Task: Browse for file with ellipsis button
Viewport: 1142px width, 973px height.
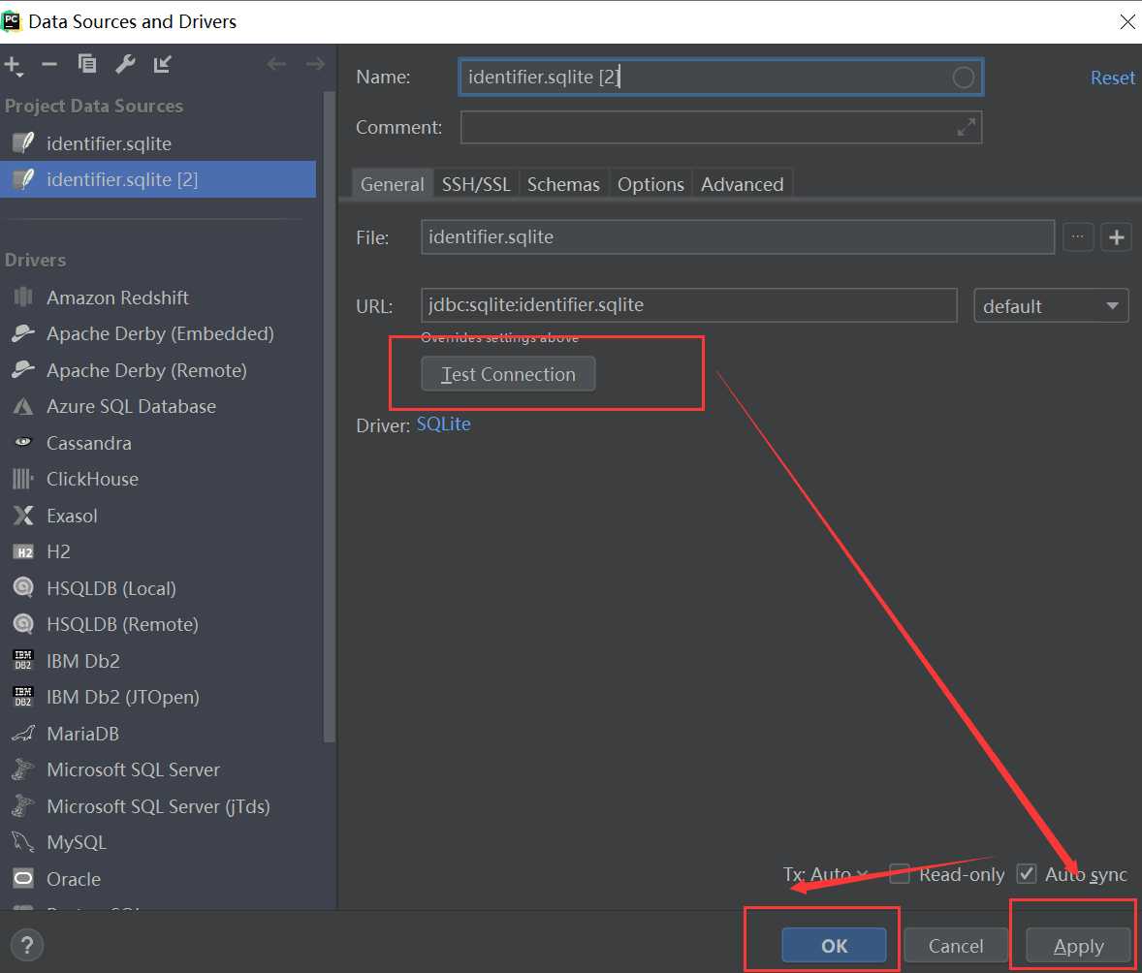Action: pyautogui.click(x=1078, y=236)
